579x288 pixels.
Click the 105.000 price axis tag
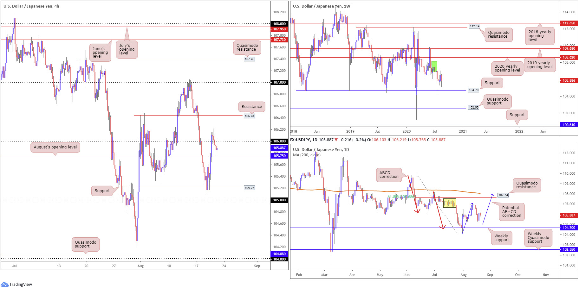pyautogui.click(x=279, y=200)
